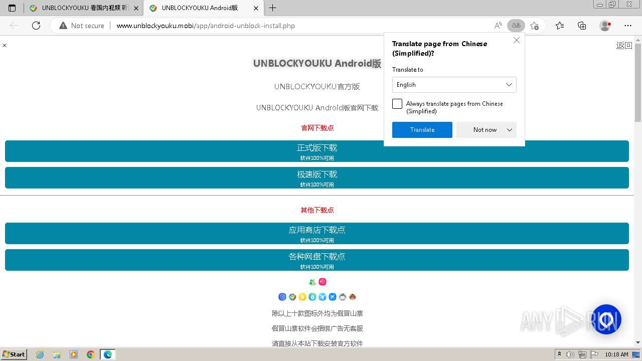
Task: Open Settings and more menu
Action: tap(628, 26)
